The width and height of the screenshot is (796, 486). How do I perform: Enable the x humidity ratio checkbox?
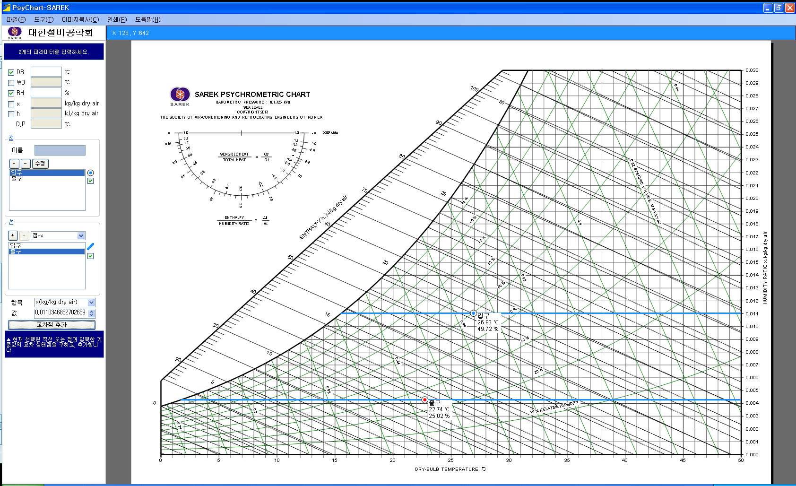[11, 104]
